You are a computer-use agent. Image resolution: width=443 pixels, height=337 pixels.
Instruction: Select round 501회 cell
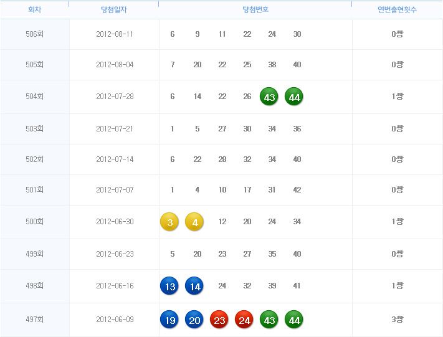click(x=34, y=190)
